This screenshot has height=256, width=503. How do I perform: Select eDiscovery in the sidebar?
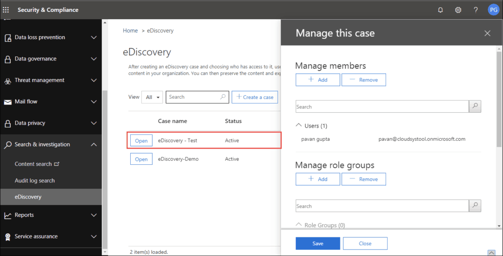click(x=51, y=197)
